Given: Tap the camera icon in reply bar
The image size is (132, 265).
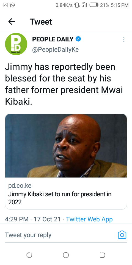Looking at the screenshot, I should tap(122, 235).
